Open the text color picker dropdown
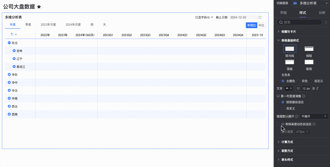This screenshot has width=330, height=167. click(x=289, y=88)
